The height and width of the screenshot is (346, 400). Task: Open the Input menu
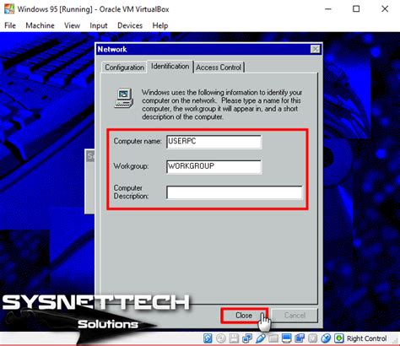tap(99, 25)
